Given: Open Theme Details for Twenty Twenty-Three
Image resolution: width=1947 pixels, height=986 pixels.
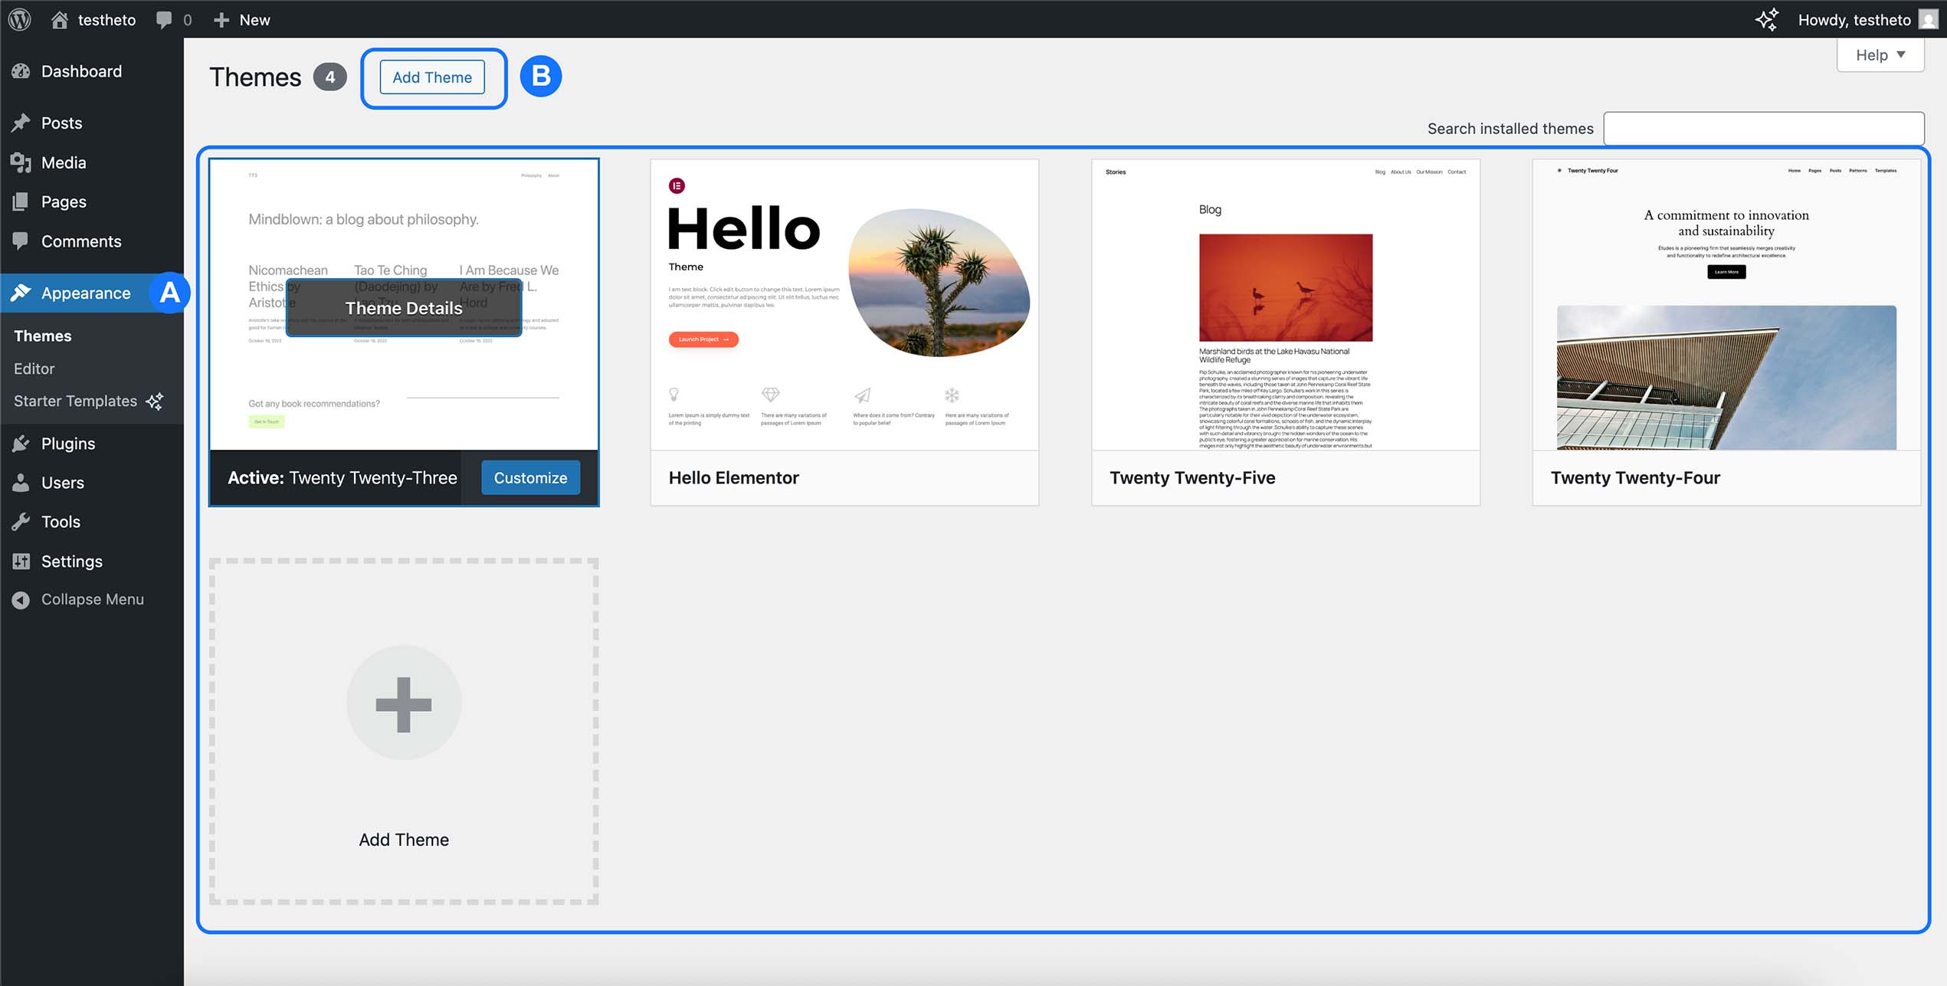Looking at the screenshot, I should pos(404,308).
